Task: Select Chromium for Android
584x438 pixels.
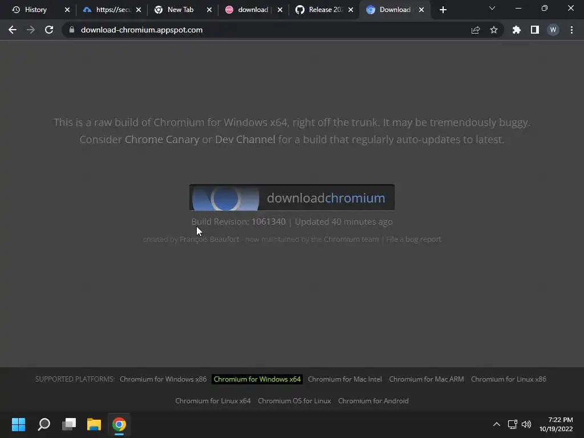Action: point(373,401)
